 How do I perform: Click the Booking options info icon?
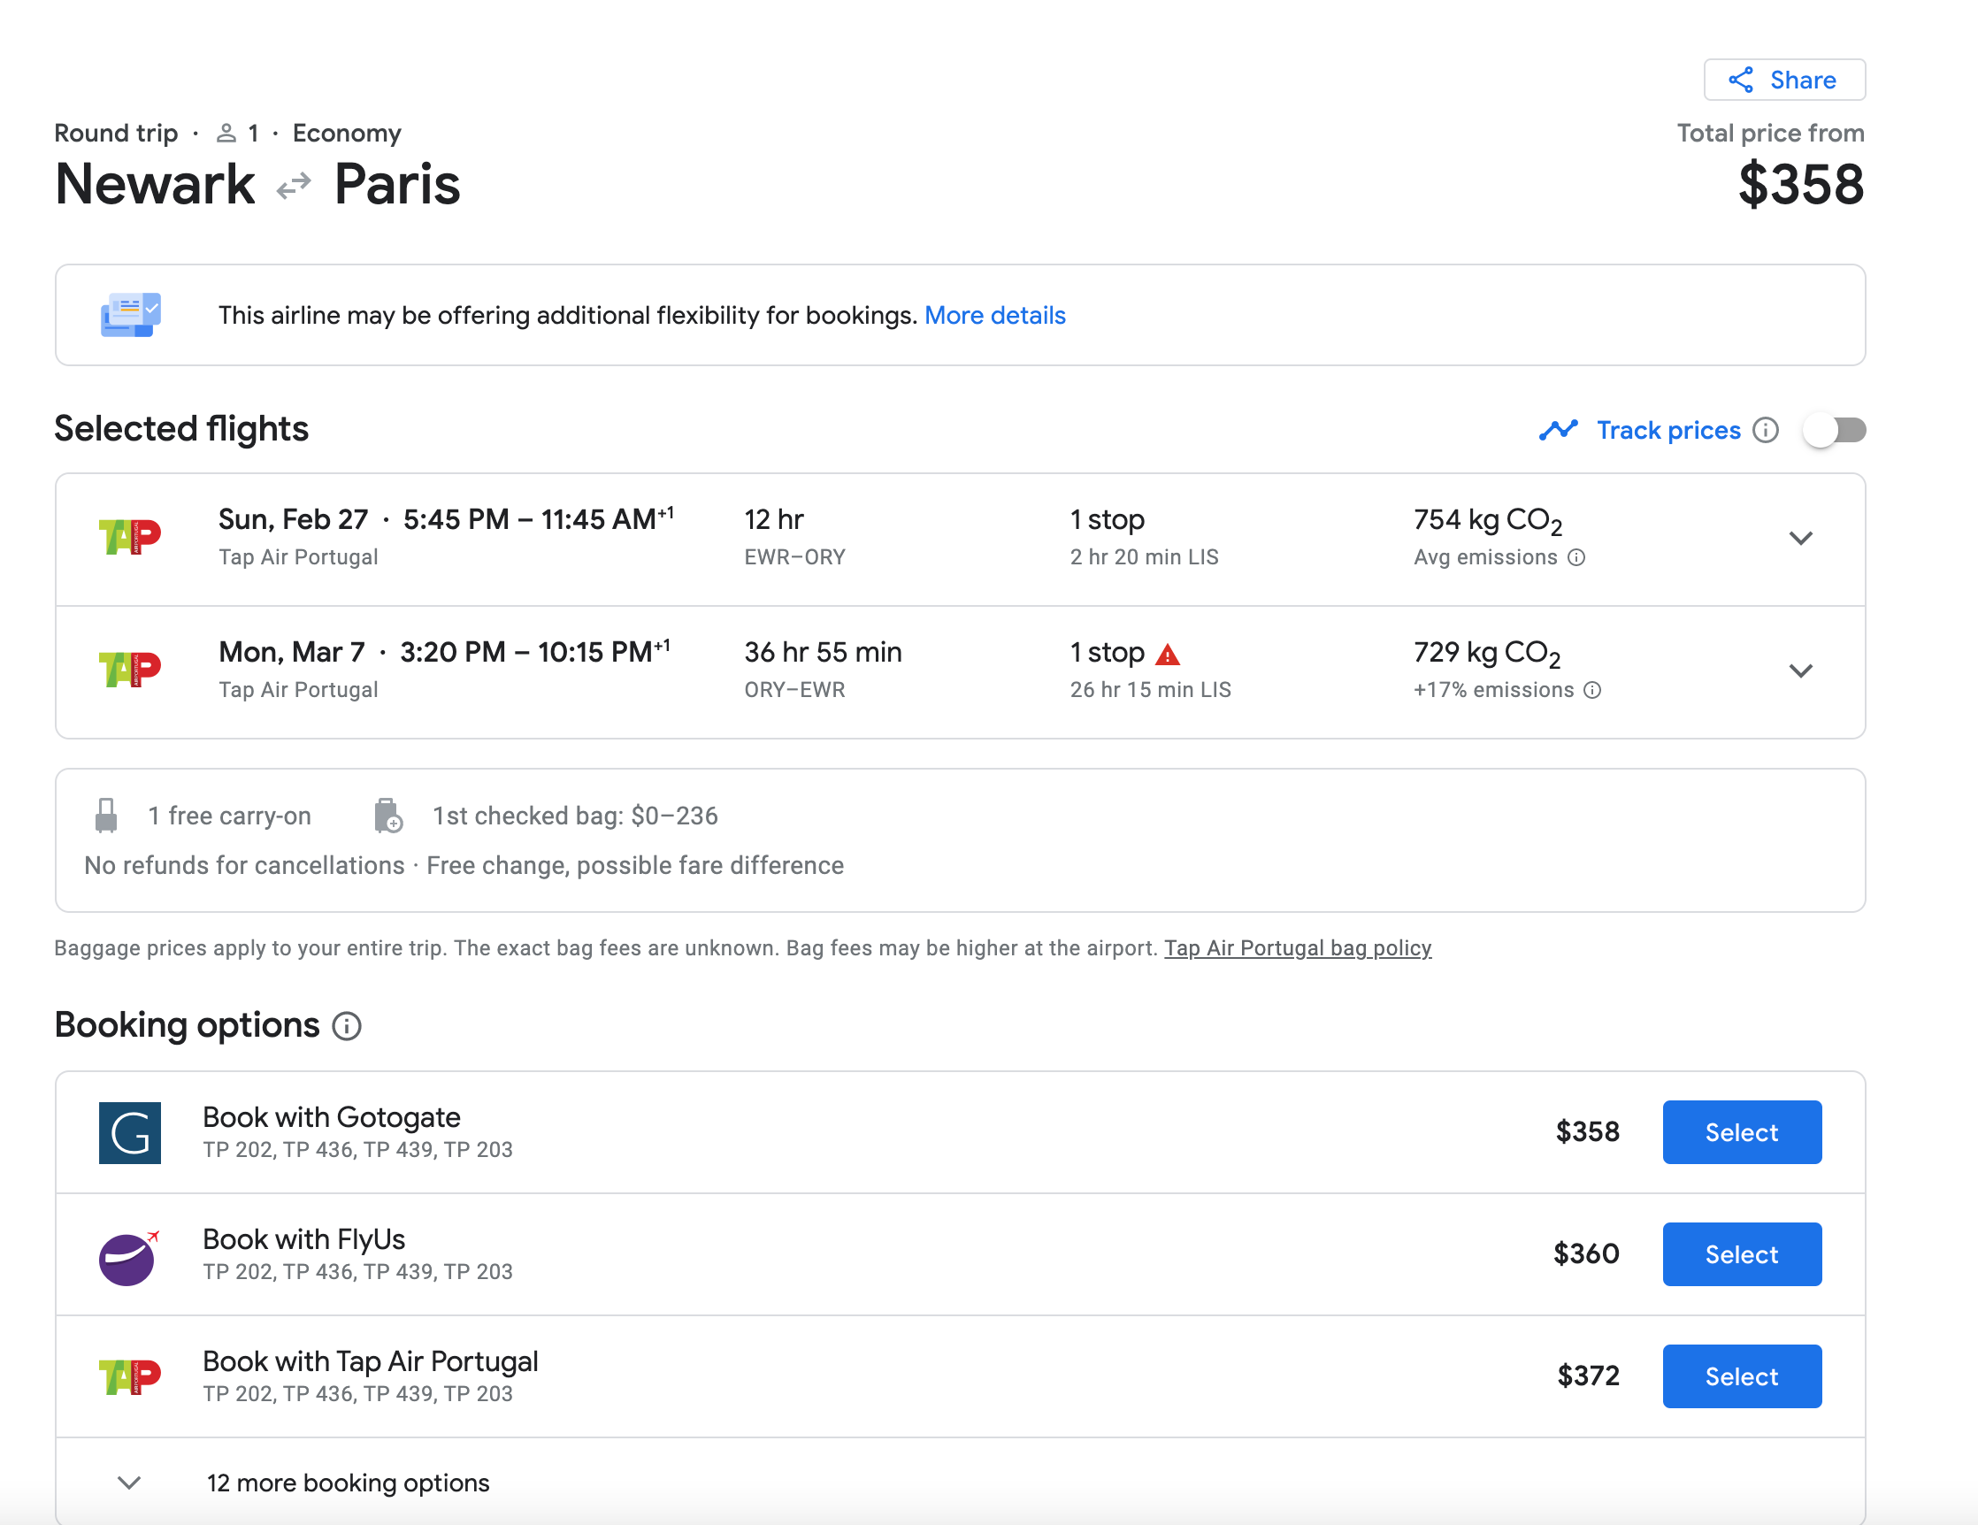tap(346, 1026)
